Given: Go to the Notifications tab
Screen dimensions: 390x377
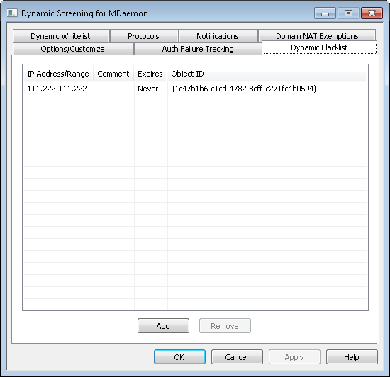Looking at the screenshot, I should (x=218, y=36).
